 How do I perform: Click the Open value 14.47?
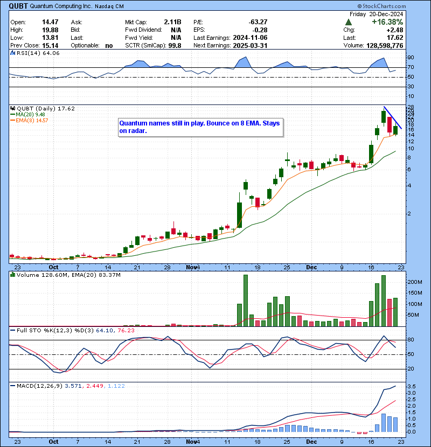pyautogui.click(x=50, y=22)
